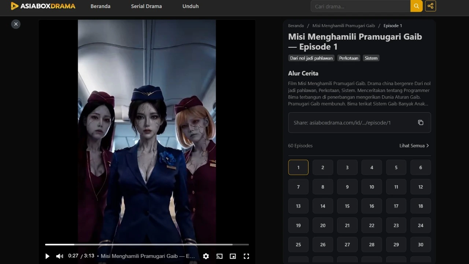Select episode 28
This screenshot has height=264, width=469.
click(x=372, y=245)
